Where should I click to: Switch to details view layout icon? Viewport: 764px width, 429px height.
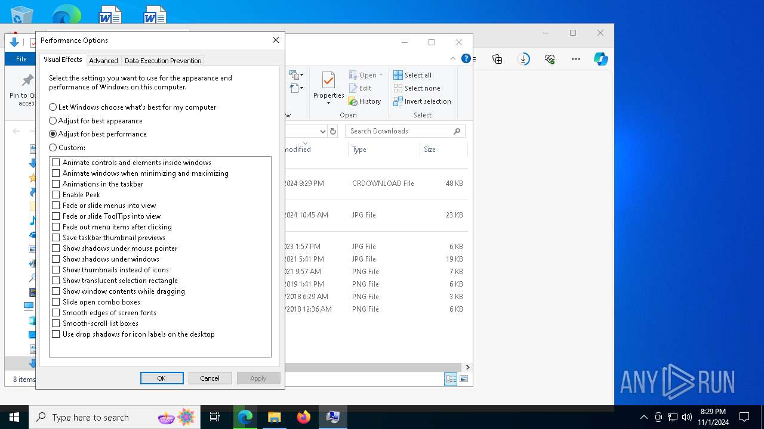pos(451,379)
